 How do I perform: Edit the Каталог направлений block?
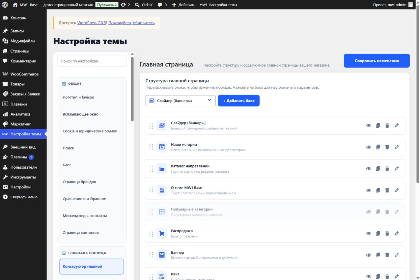(x=397, y=169)
